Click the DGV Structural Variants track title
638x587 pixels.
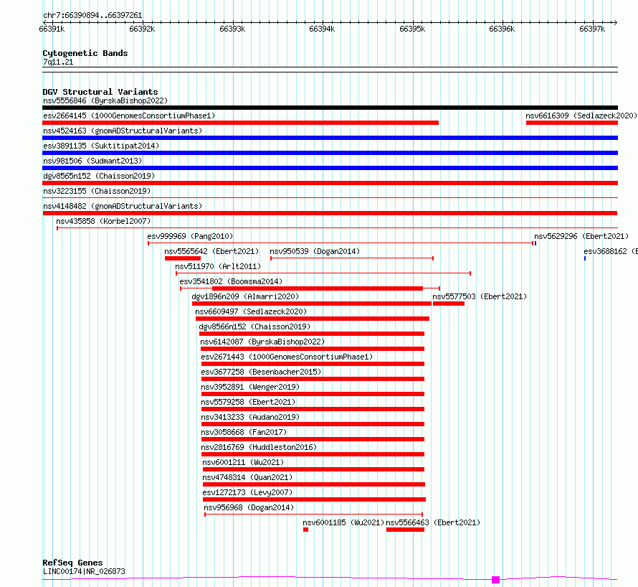(100, 92)
